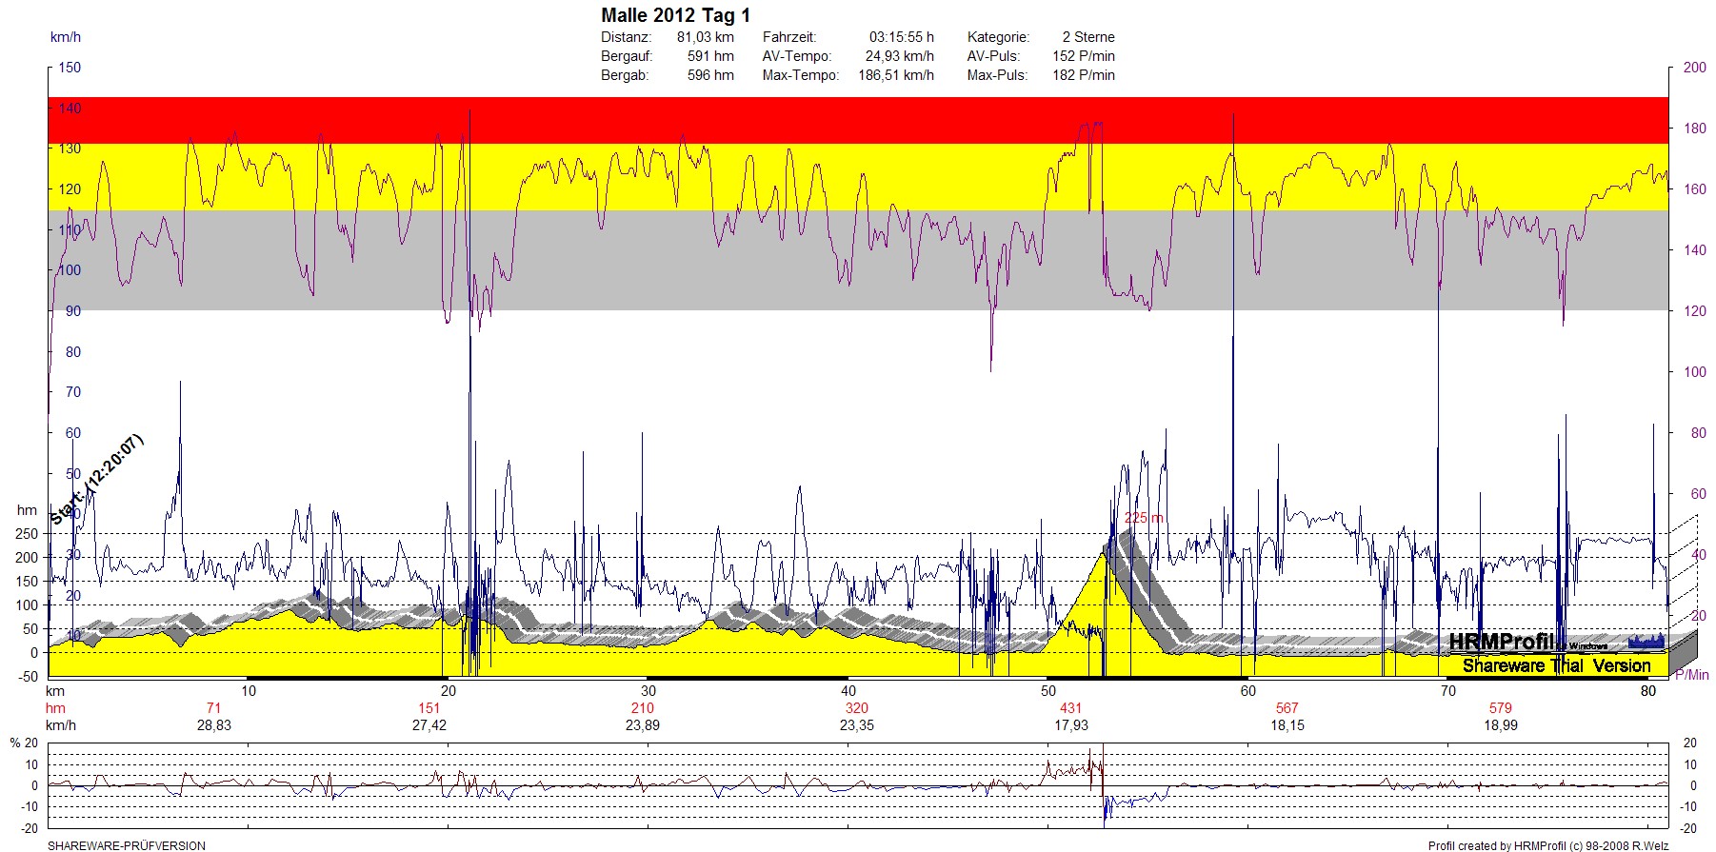
Task: Click the red maximum heart rate zone band
Action: 857,120
